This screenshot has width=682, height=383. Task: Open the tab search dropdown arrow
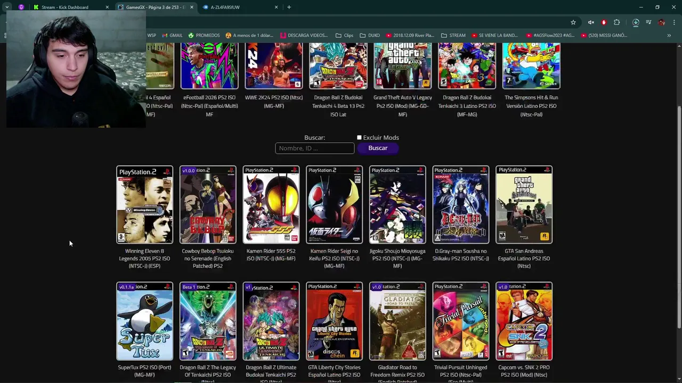(x=7, y=7)
